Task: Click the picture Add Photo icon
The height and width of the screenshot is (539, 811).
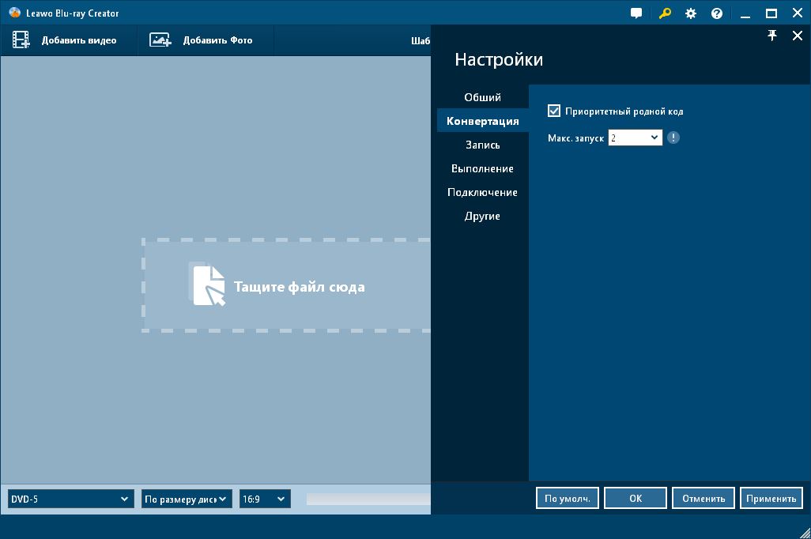Action: coord(160,40)
